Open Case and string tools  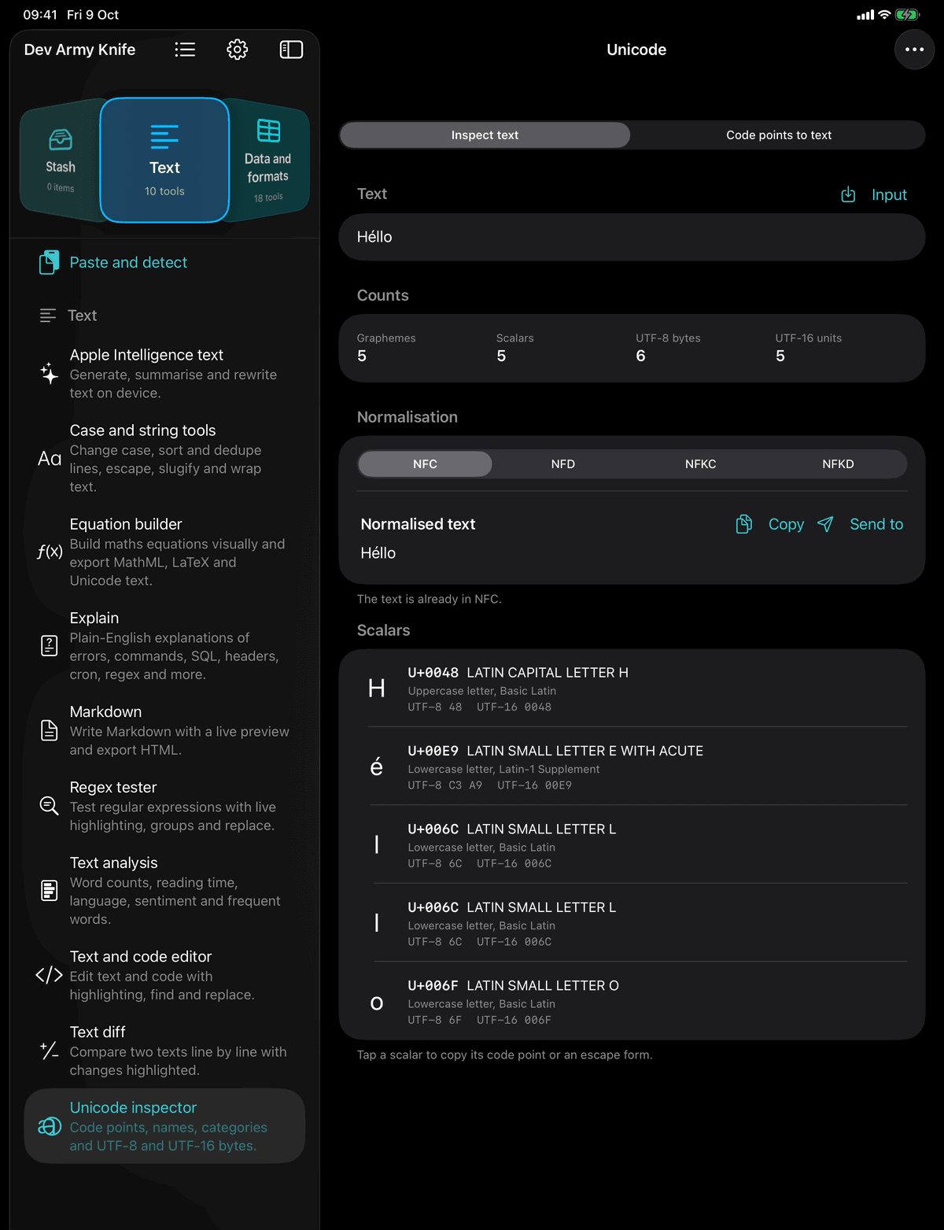[x=164, y=458]
